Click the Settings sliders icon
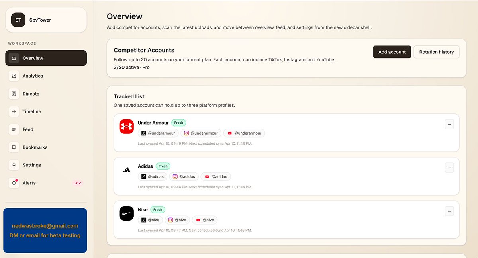This screenshot has height=258, width=478. 14,165
